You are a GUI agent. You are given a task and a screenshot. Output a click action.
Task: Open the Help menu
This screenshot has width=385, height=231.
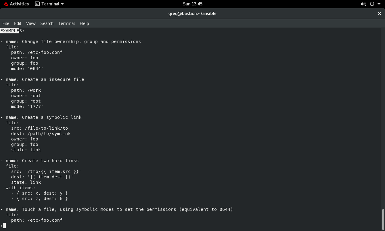(84, 23)
